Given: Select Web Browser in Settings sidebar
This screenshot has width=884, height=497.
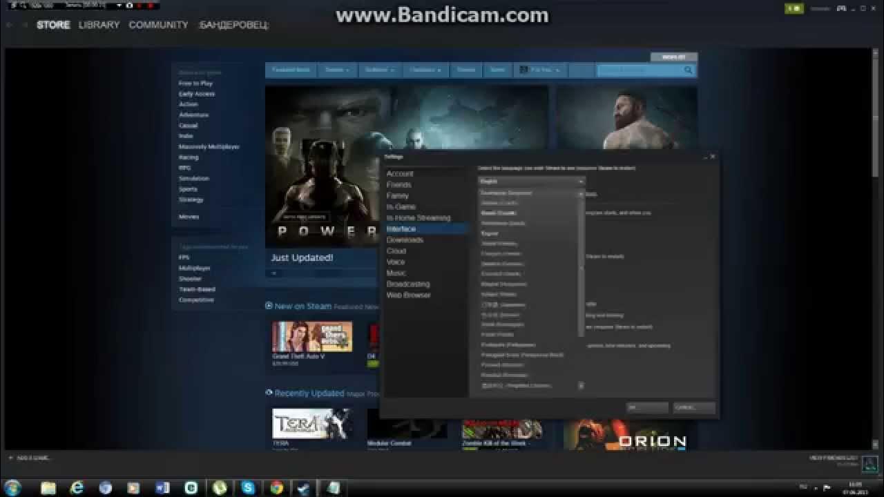Looking at the screenshot, I should pyautogui.click(x=408, y=295).
